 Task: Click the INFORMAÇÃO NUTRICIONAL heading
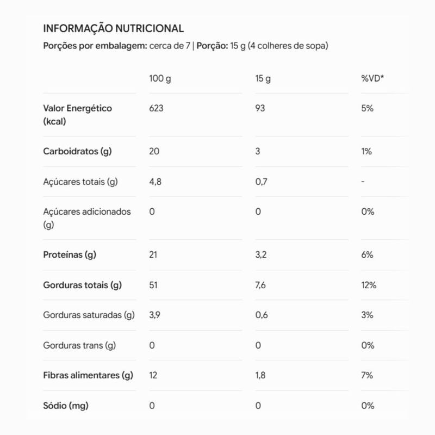pyautogui.click(x=113, y=29)
